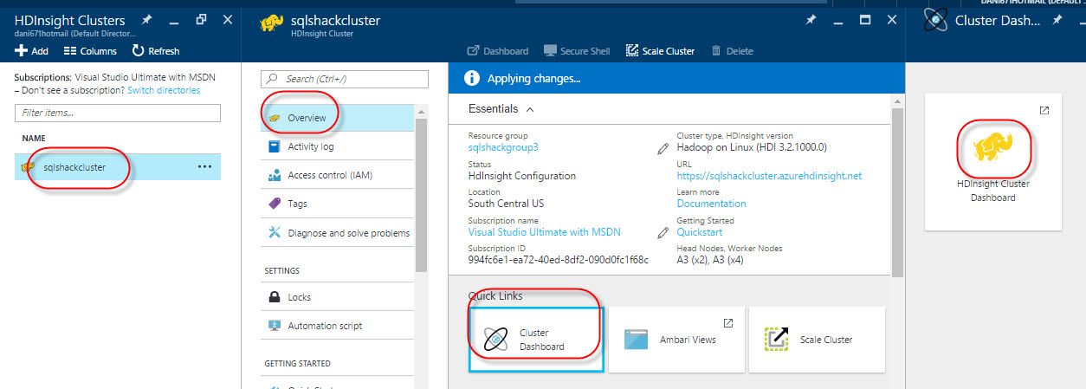Follow the Switch directories link
Image resolution: width=1086 pixels, height=389 pixels.
(x=164, y=90)
